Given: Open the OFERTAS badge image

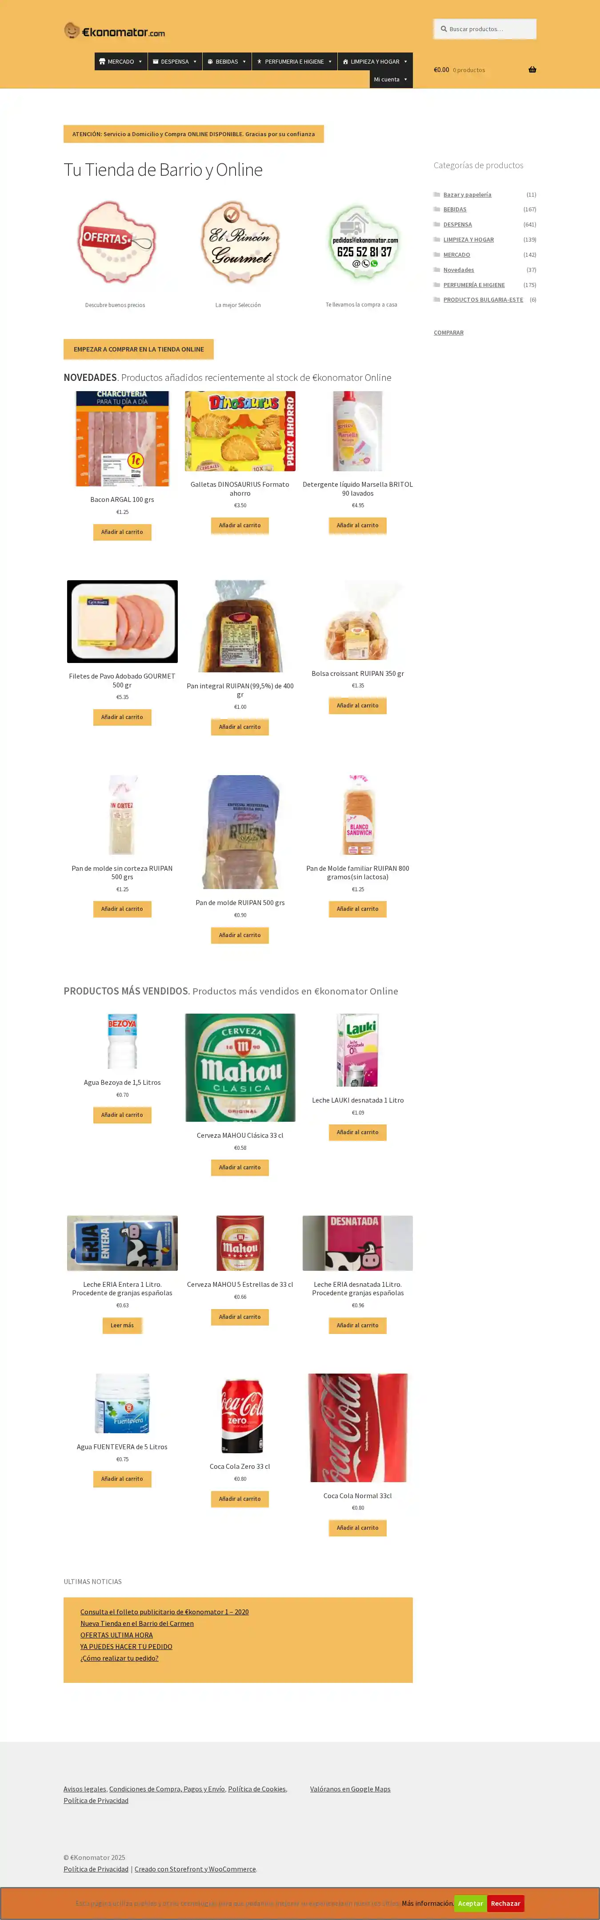Looking at the screenshot, I should pos(116,243).
